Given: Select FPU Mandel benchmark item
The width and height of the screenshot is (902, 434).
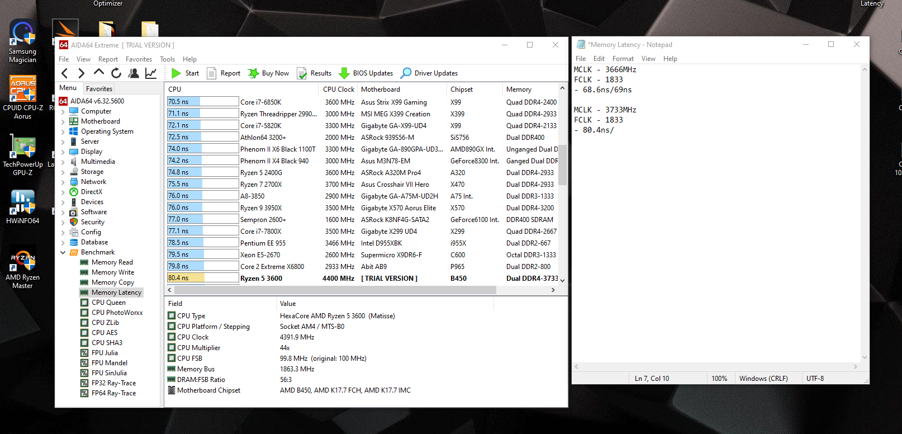Looking at the screenshot, I should (x=110, y=363).
